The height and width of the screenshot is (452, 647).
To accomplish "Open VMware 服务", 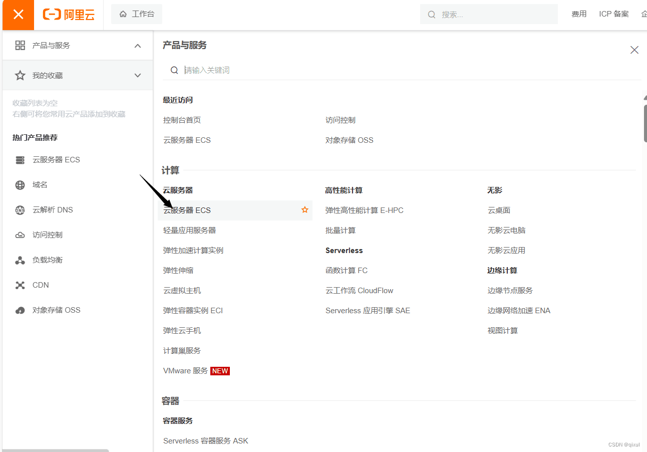I will [x=185, y=371].
